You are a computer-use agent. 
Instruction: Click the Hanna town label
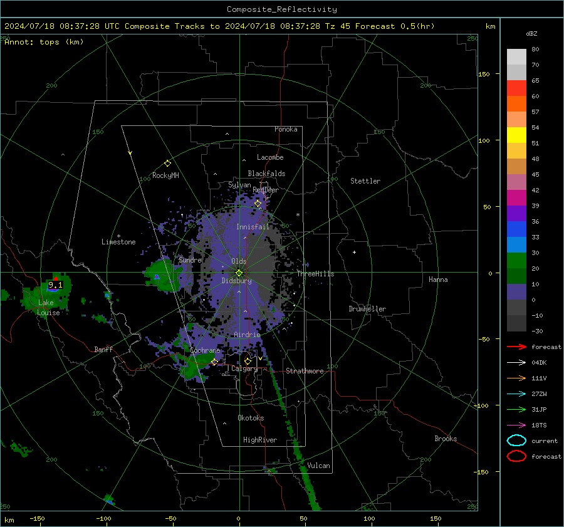pos(438,279)
